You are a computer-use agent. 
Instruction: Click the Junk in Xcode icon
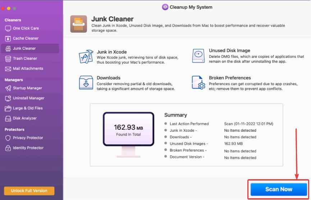tap(86, 57)
